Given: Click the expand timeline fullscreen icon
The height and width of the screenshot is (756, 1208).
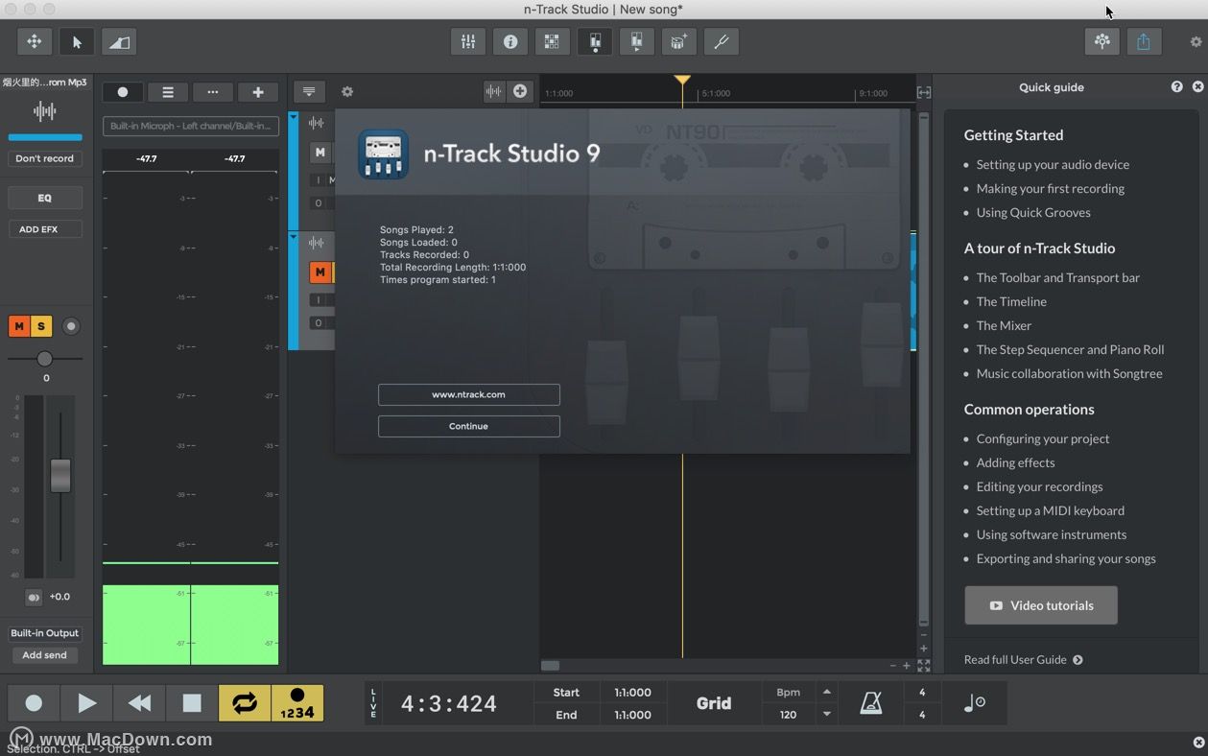Looking at the screenshot, I should point(924,665).
